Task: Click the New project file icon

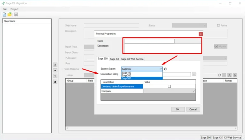Action: point(4,14)
